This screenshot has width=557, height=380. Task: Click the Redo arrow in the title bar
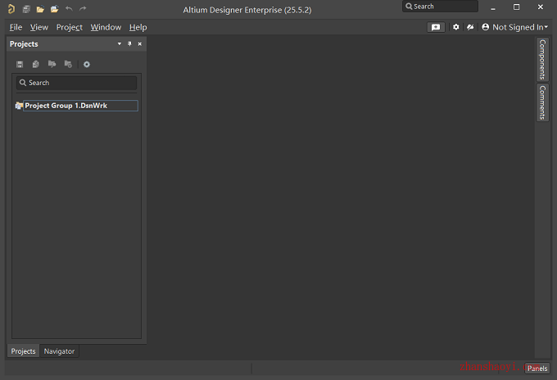click(83, 8)
